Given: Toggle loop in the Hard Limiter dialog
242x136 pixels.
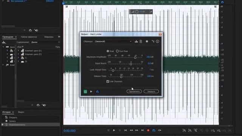Looking at the screenshot, I should (98, 91).
